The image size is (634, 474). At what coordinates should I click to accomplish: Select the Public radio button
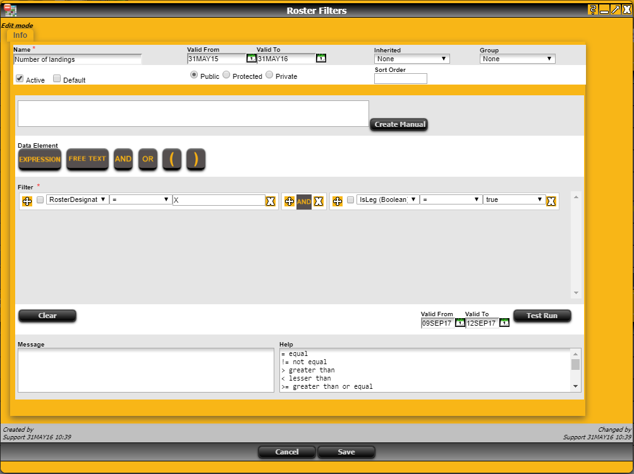194,74
